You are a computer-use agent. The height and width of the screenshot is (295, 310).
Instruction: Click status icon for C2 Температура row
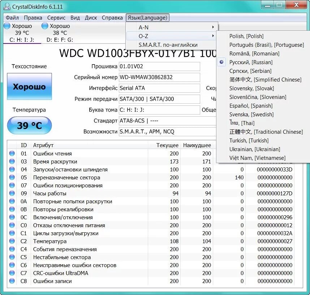pyautogui.click(x=12, y=241)
